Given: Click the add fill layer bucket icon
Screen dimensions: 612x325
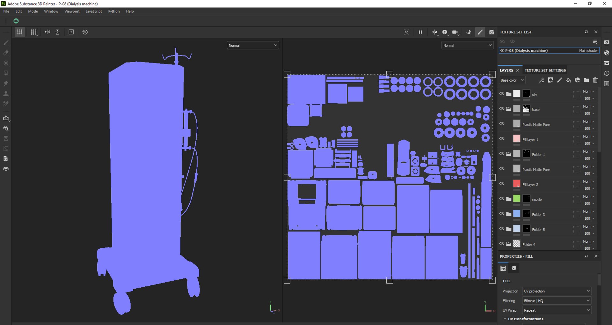Looking at the screenshot, I should coord(568,80).
